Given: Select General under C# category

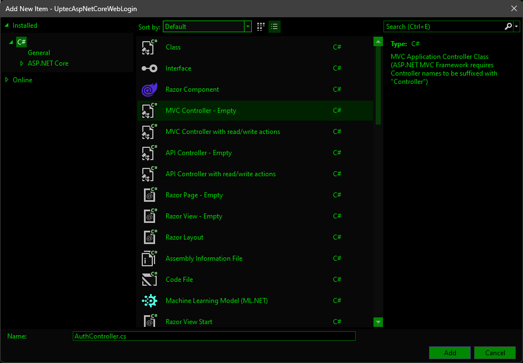Looking at the screenshot, I should click(39, 53).
